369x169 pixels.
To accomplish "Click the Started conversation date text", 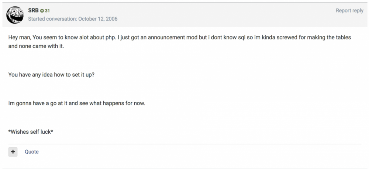I will (x=73, y=18).
